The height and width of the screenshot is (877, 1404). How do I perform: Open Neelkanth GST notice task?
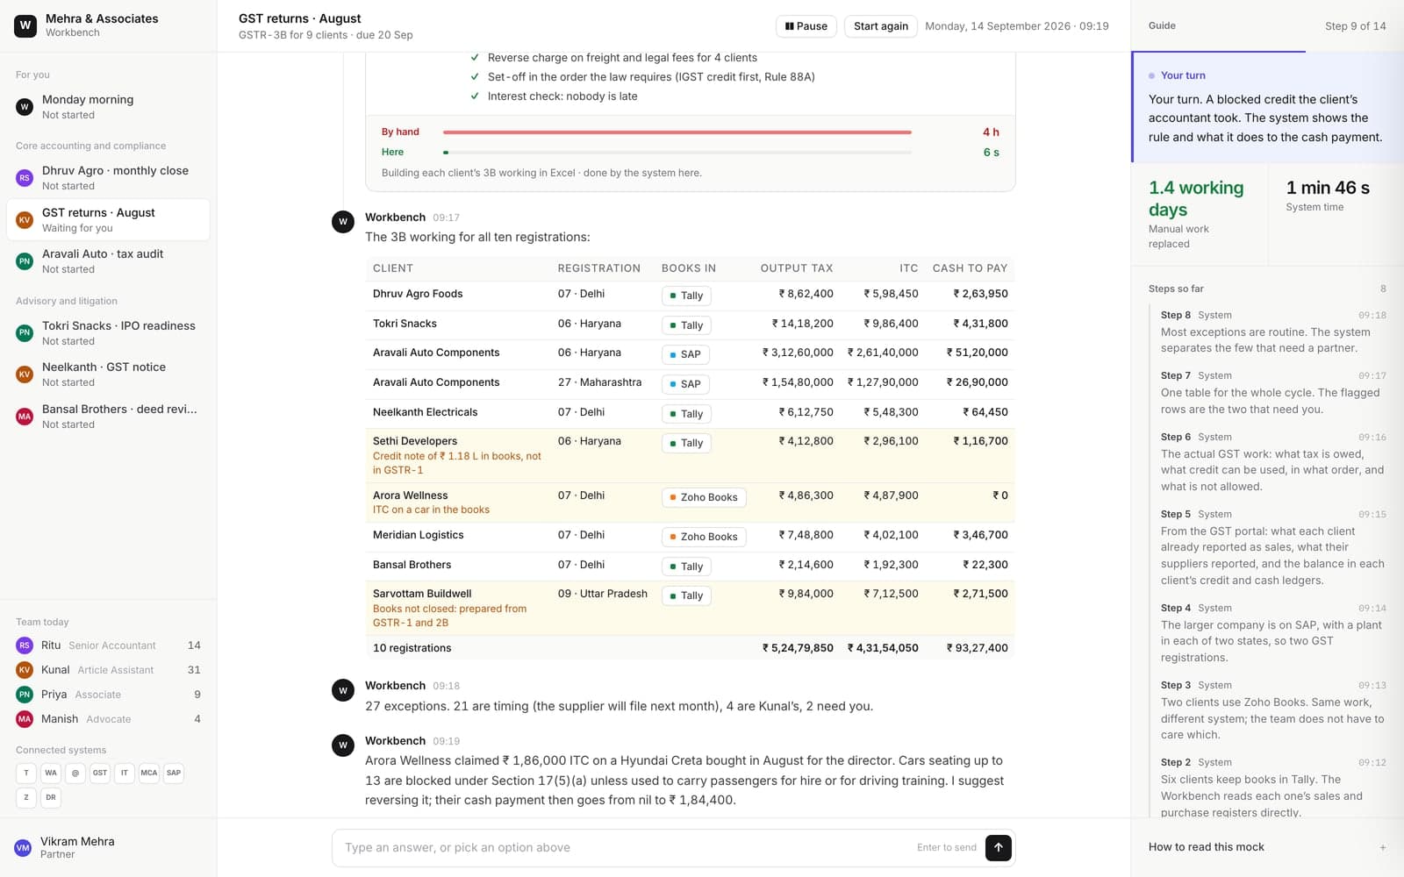108,374
